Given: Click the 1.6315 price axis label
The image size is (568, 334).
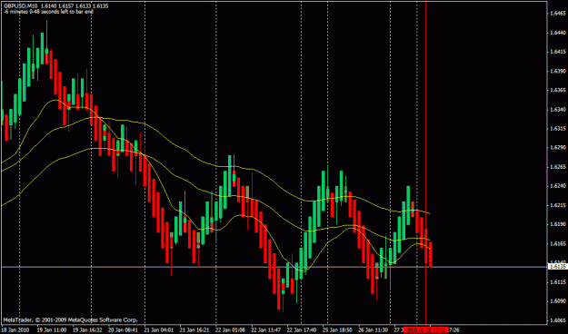Looking at the screenshot, I should (558, 129).
